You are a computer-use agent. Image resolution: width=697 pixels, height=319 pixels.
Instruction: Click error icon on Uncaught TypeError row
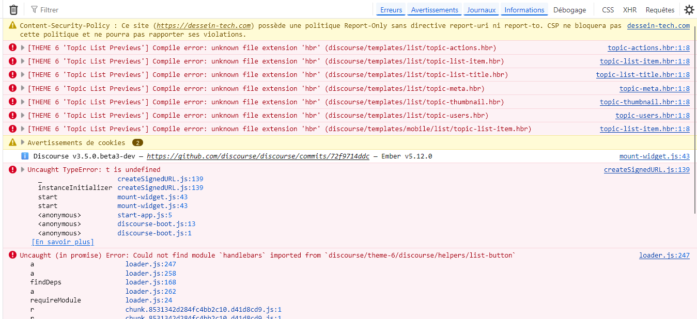(x=13, y=169)
